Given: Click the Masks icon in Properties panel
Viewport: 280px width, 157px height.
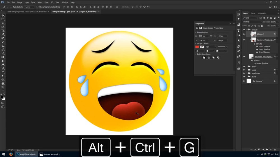Looking at the screenshot, I should pos(200,28).
